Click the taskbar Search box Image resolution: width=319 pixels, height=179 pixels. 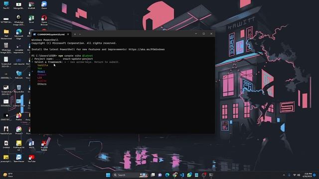coord(130,175)
